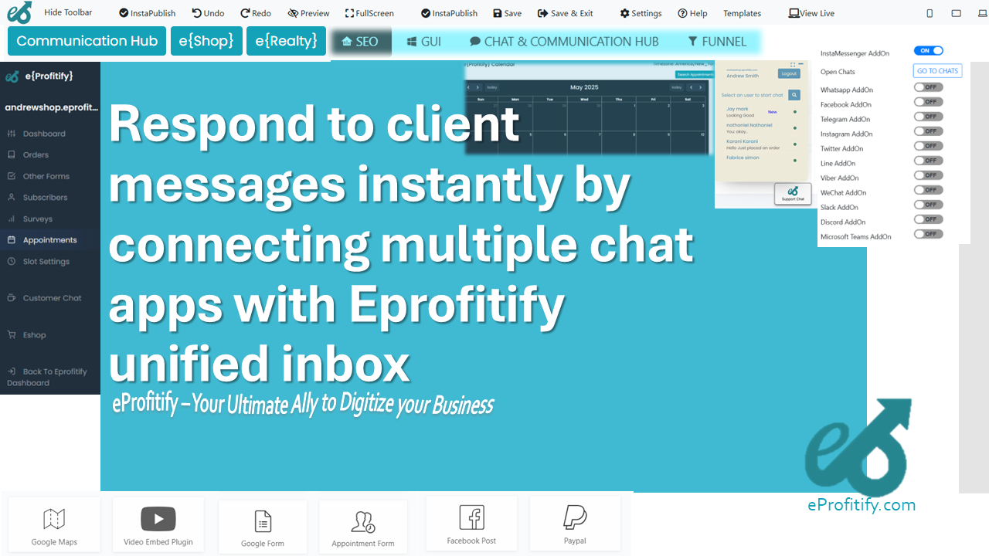Click the Logout button in the chat panel
The image size is (989, 556).
click(789, 74)
